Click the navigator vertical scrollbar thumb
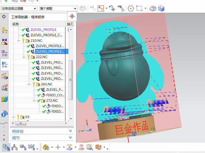Viewport: 205px width, 153px height. click(x=71, y=80)
